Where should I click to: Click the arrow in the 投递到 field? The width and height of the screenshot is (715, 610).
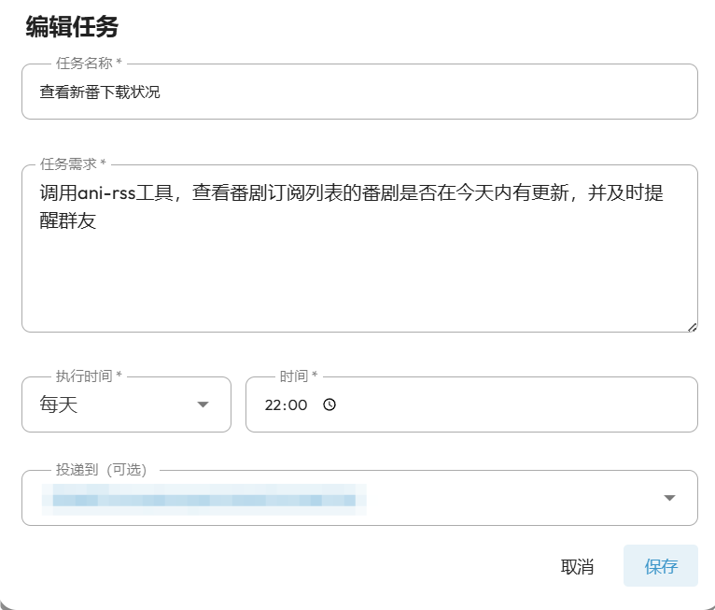coord(669,498)
